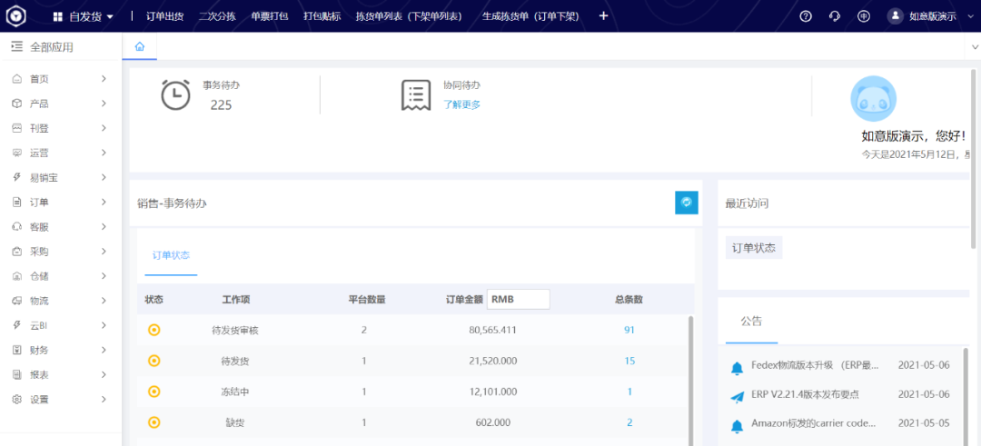Click the panda user avatar
981x446 pixels.
[873, 99]
